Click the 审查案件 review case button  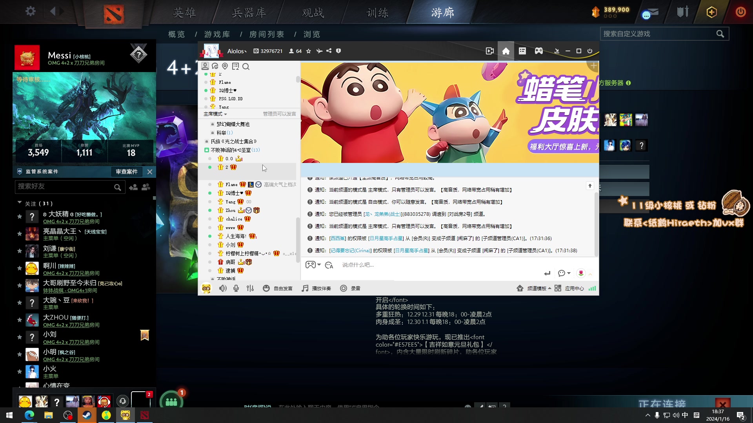click(127, 172)
